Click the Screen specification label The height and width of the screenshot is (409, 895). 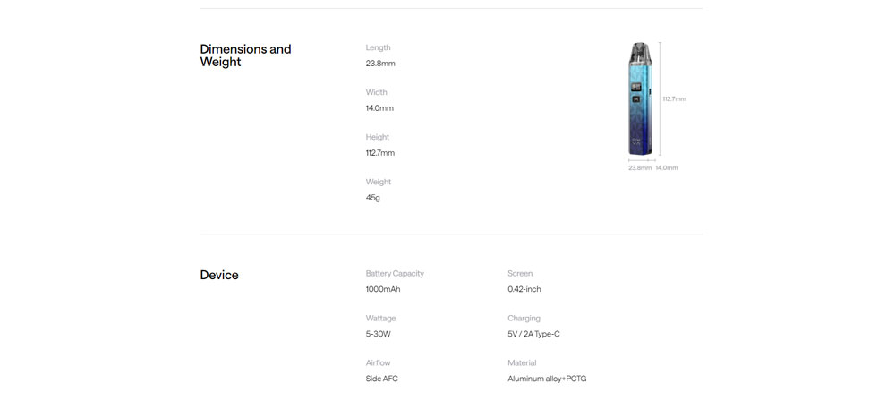(x=520, y=273)
